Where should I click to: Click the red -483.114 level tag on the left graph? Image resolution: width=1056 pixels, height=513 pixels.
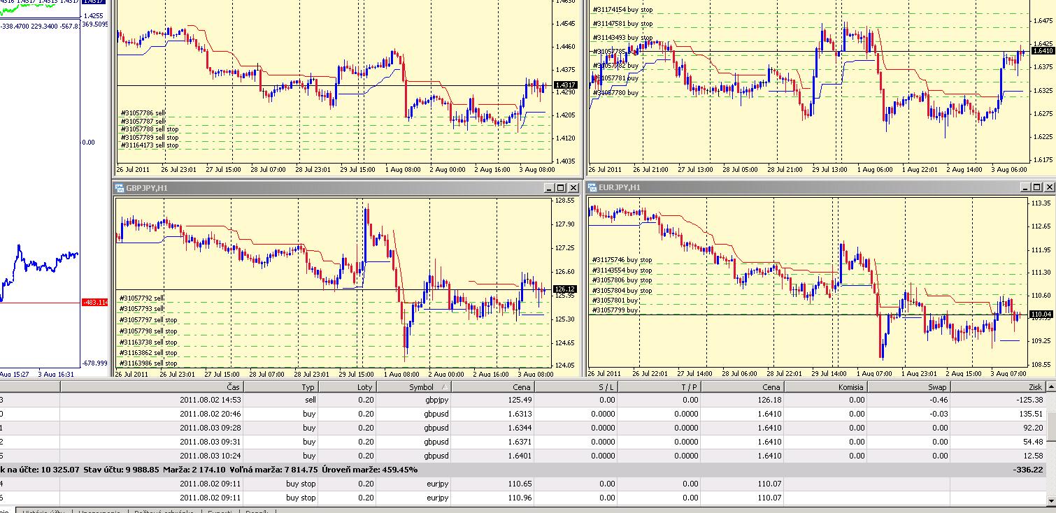coord(95,303)
